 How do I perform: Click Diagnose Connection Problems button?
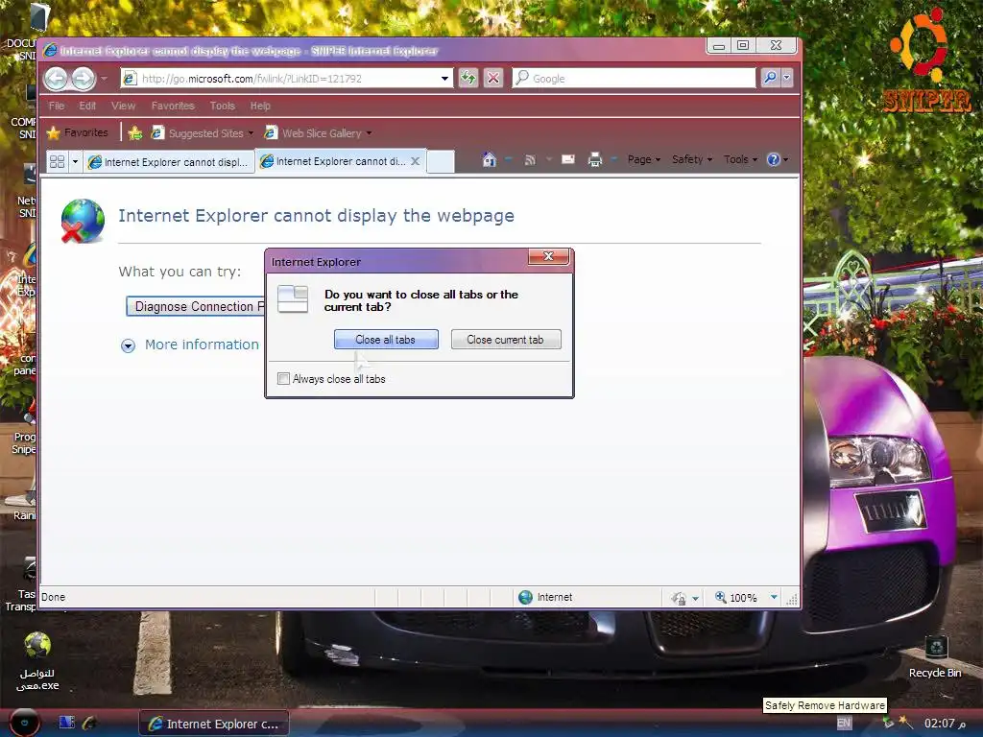tap(196, 306)
